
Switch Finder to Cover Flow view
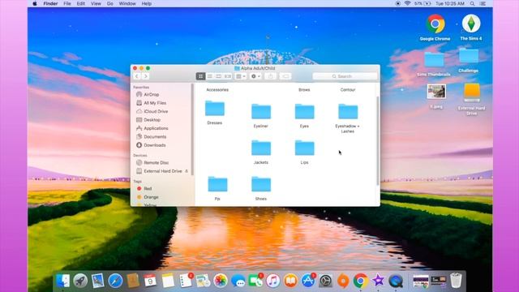[228, 76]
